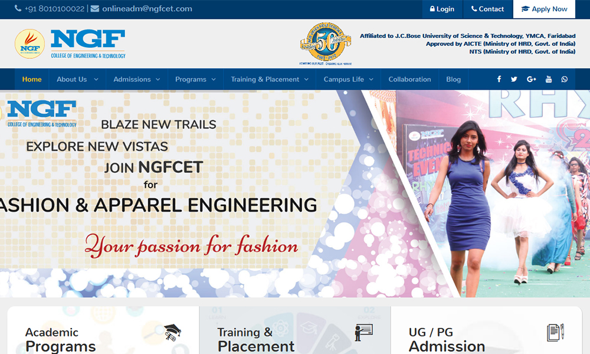Open the Twitter social icon

[x=514, y=79]
